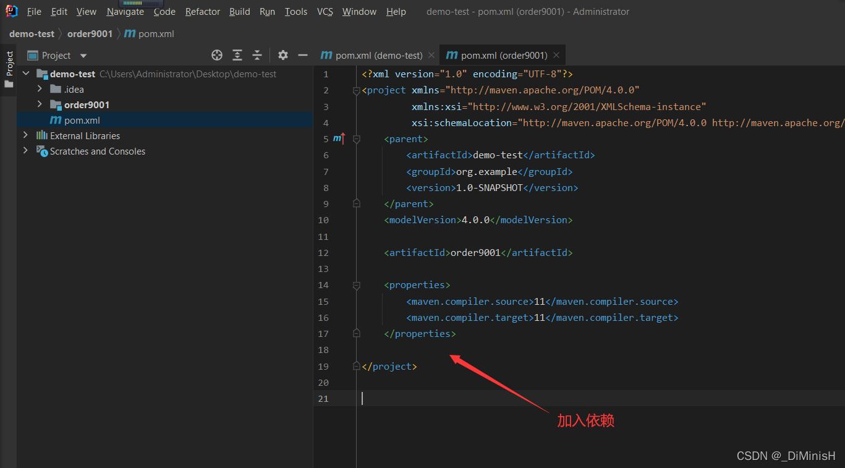Viewport: 845px width, 468px height.
Task: Open the Tools menu
Action: 296,12
